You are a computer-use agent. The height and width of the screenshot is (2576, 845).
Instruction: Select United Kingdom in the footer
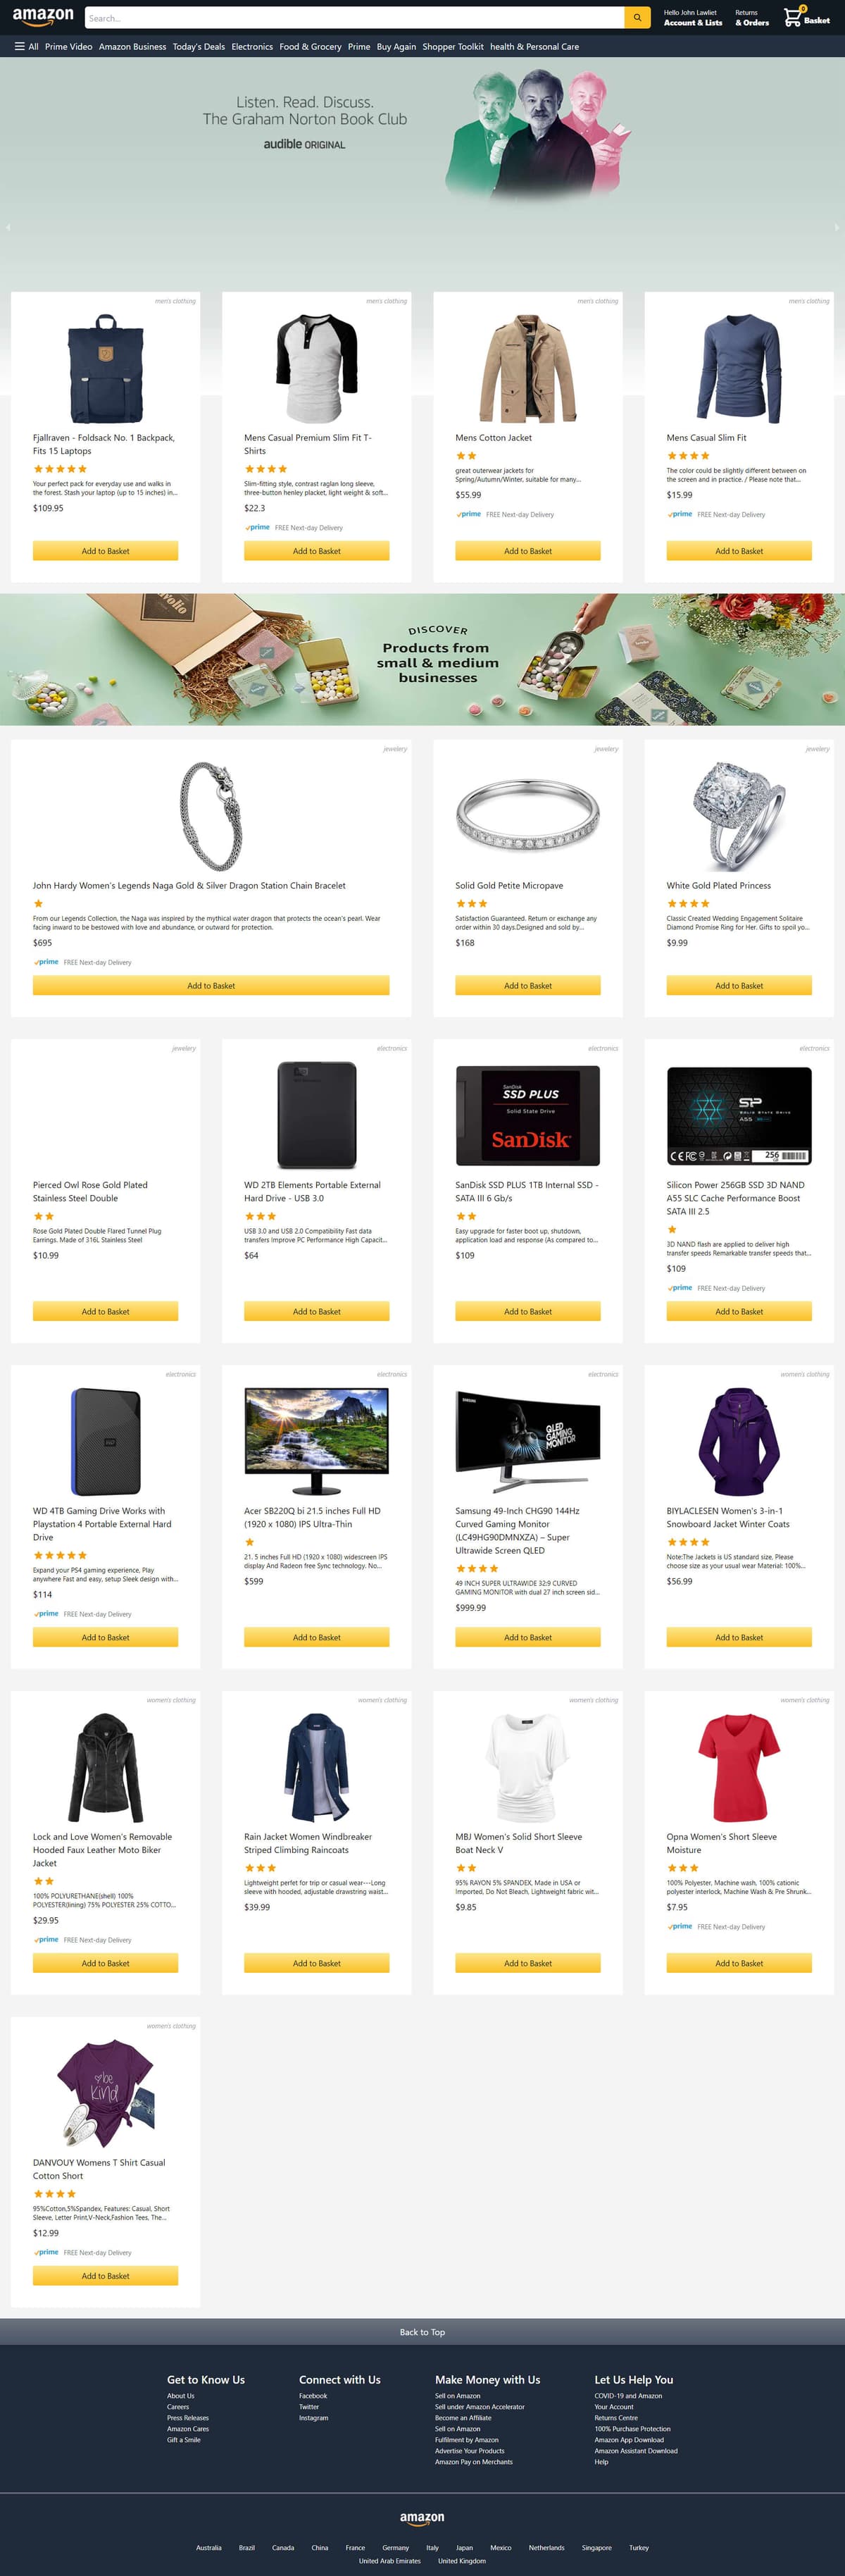coord(463,2561)
